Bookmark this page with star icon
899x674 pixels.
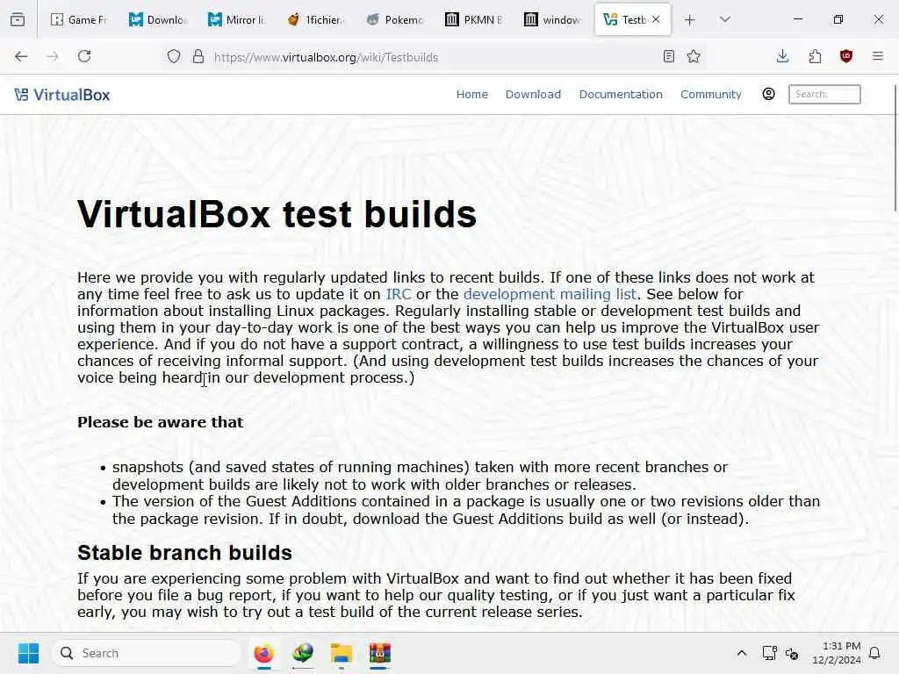tap(694, 56)
